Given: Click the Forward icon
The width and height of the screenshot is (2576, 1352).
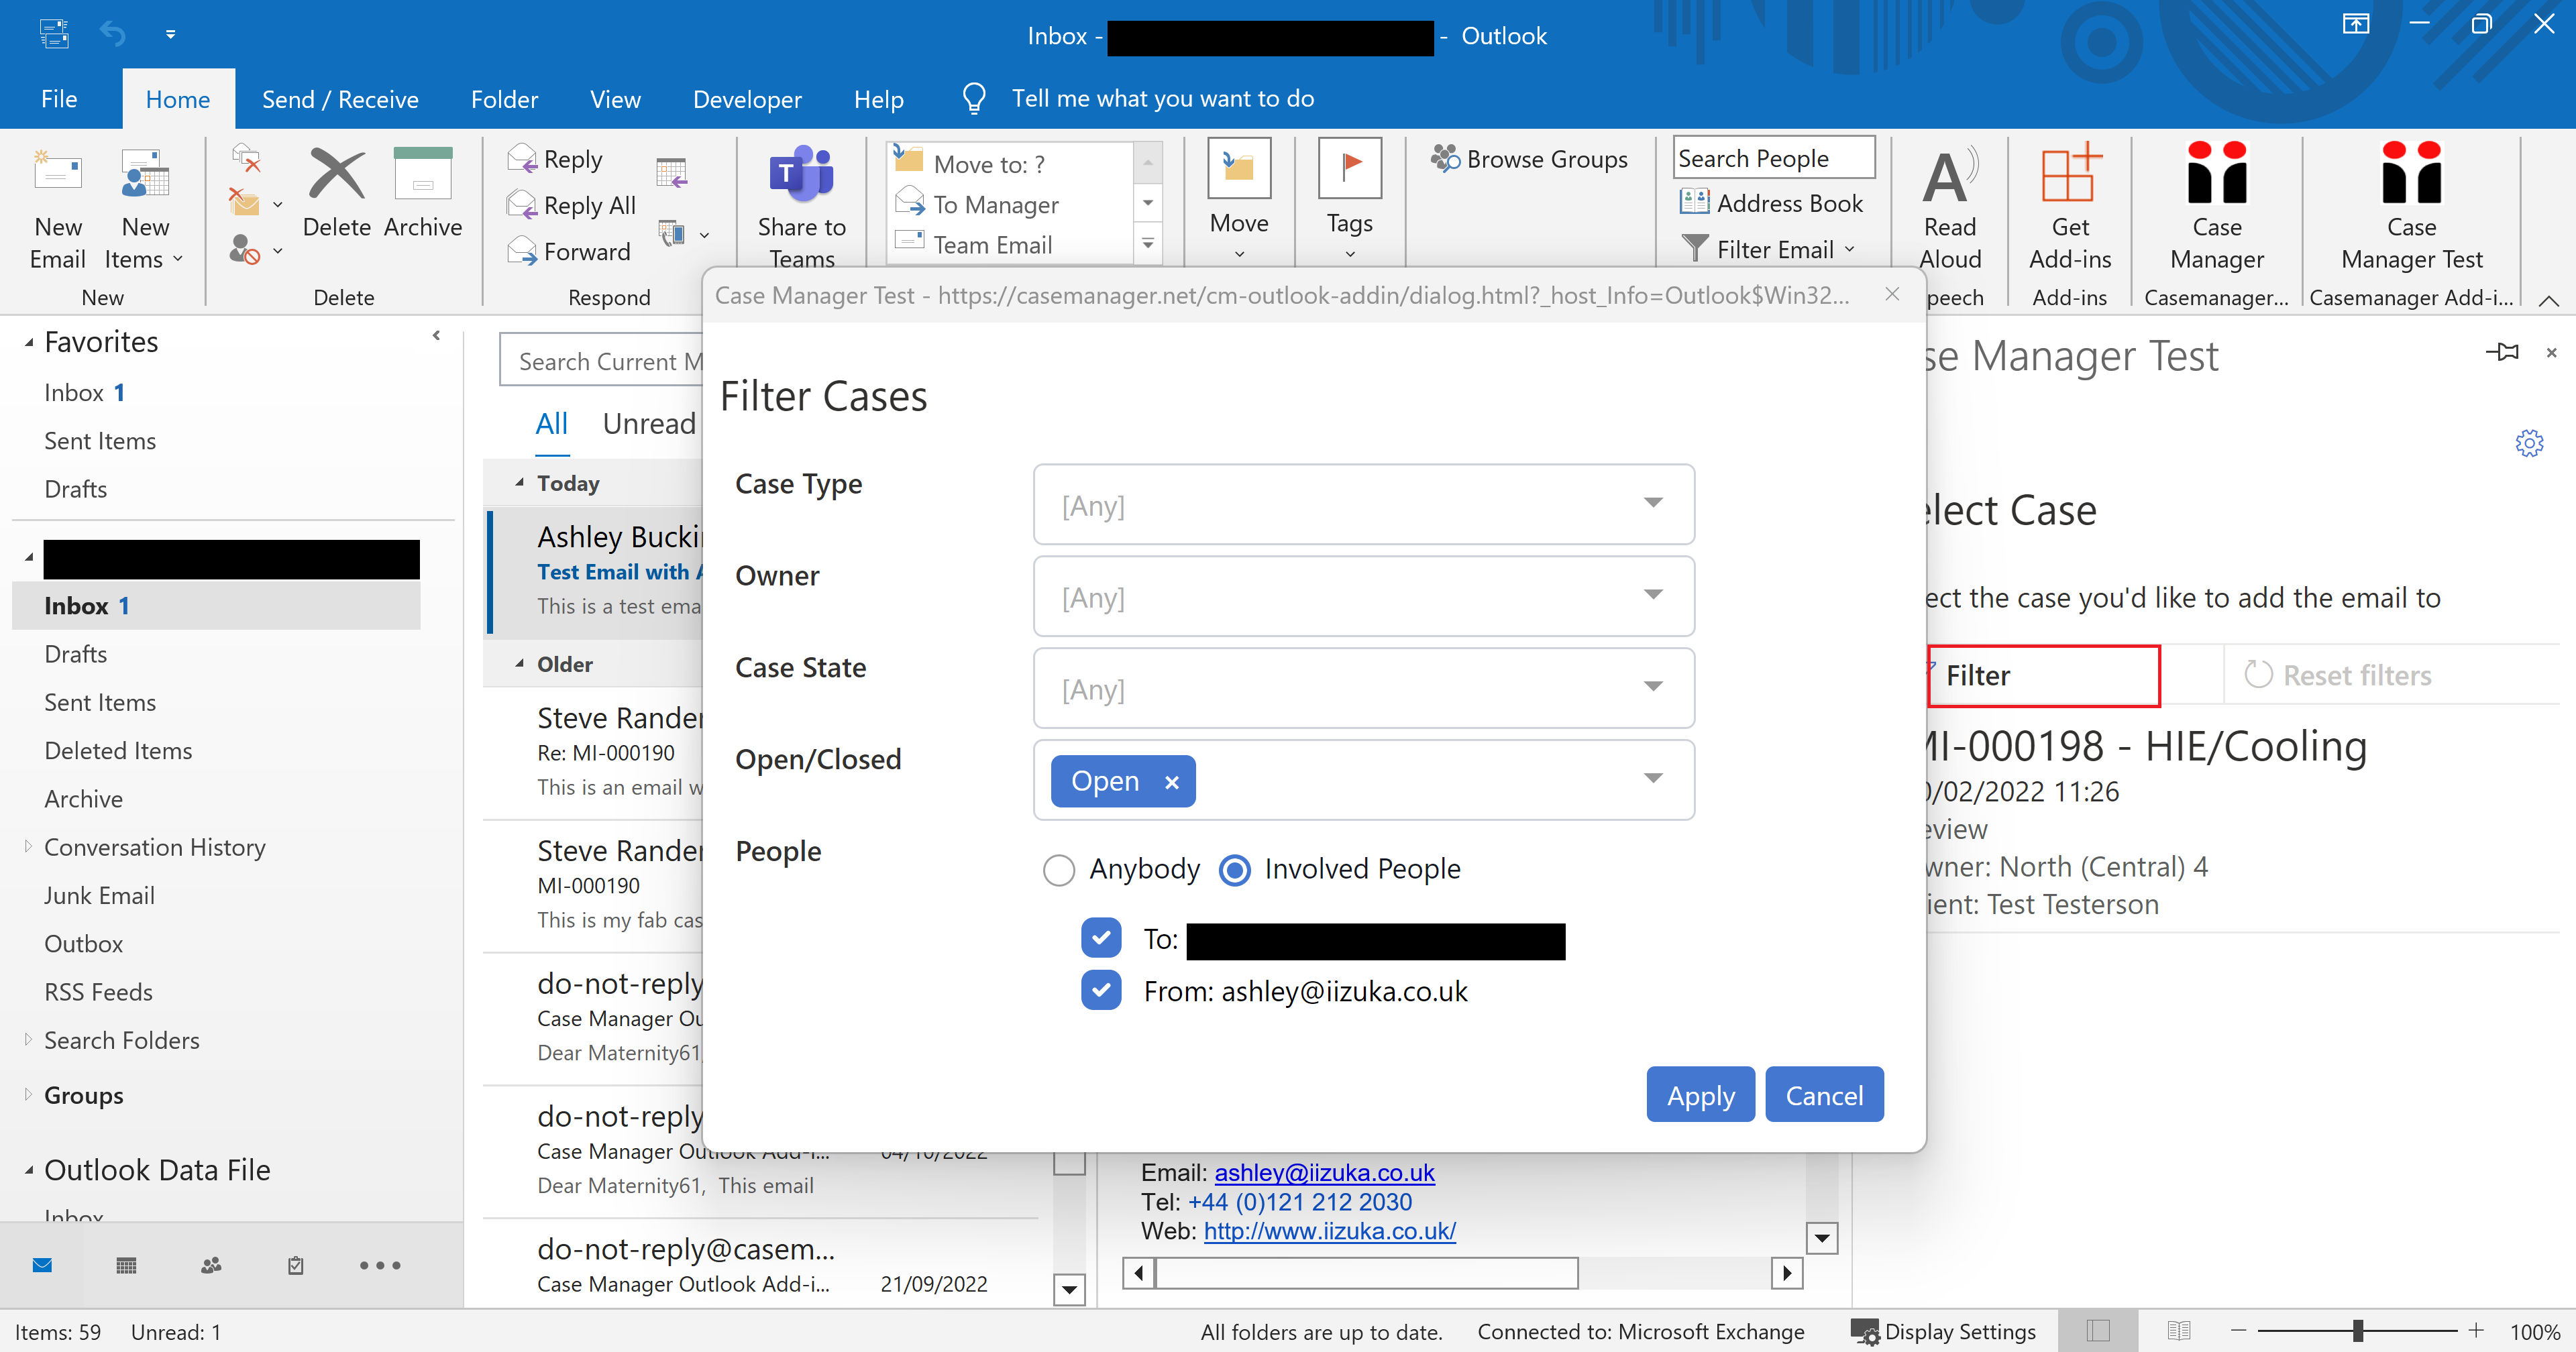Looking at the screenshot, I should (569, 251).
